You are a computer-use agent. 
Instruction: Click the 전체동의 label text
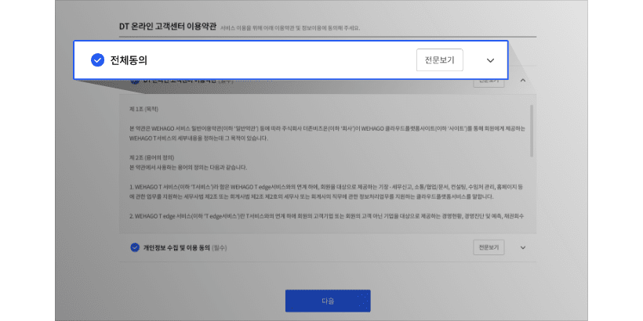click(129, 60)
